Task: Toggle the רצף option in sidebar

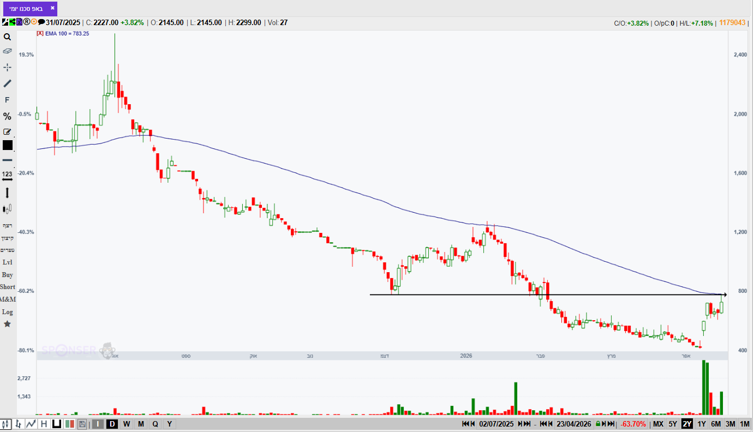Action: click(x=7, y=226)
